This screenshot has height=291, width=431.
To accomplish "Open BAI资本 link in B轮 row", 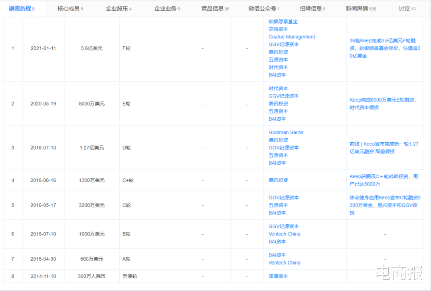I will coord(277,241).
